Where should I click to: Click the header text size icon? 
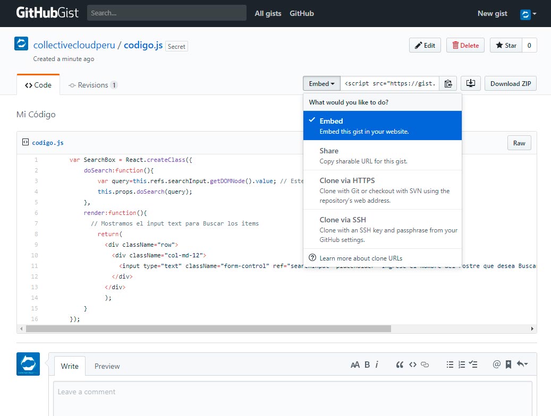point(355,365)
